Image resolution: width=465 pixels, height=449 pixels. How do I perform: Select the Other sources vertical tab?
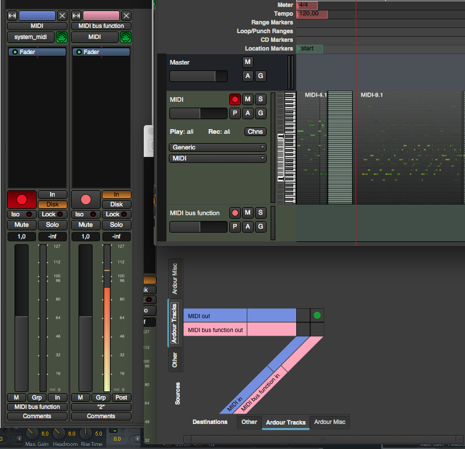tap(175, 360)
